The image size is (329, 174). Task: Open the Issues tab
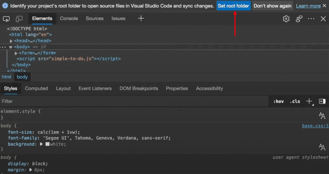click(118, 18)
